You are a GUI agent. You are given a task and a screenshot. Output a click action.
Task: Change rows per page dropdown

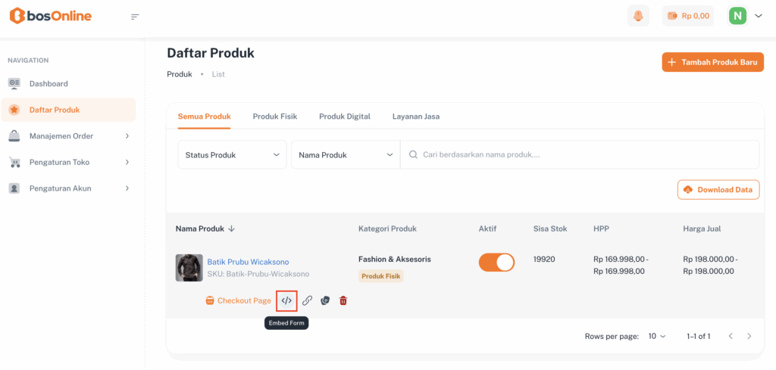[657, 336]
